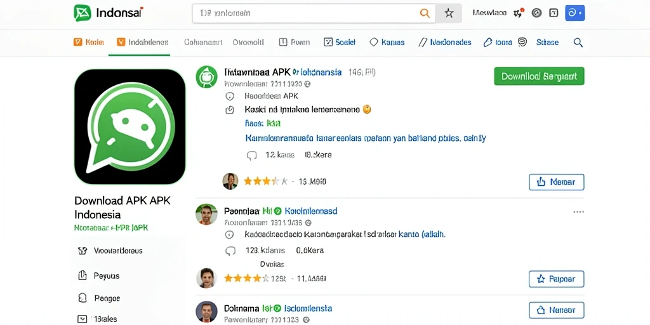Open the kanto (ialiah link
Screen dimensions: 650x325
tap(421, 235)
